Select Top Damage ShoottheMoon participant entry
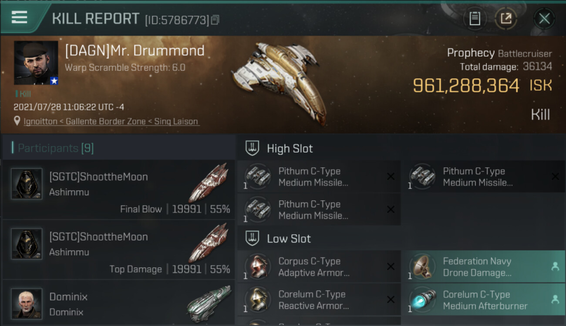This screenshot has height=326, width=566. 118,249
